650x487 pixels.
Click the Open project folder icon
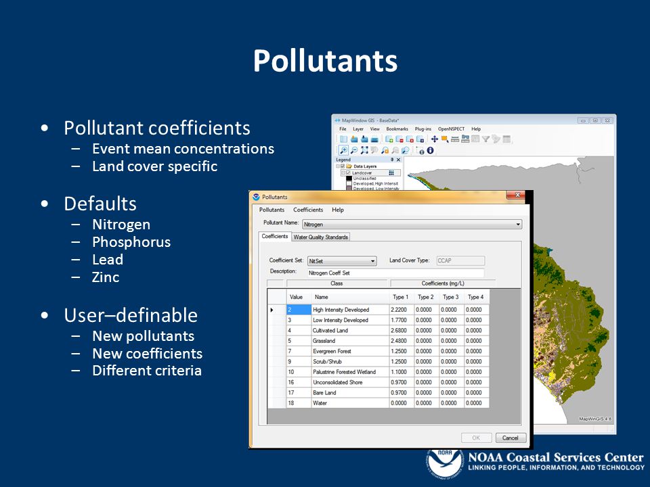(354, 139)
